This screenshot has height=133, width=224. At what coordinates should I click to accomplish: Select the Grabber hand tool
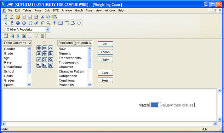[30, 23]
